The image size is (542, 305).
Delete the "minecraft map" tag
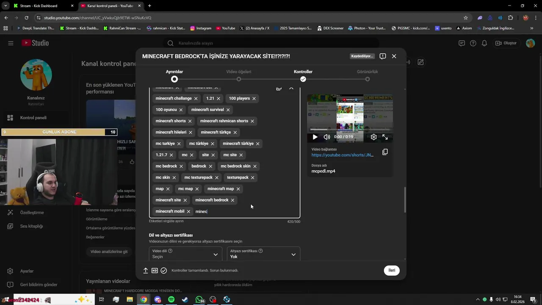point(238,189)
